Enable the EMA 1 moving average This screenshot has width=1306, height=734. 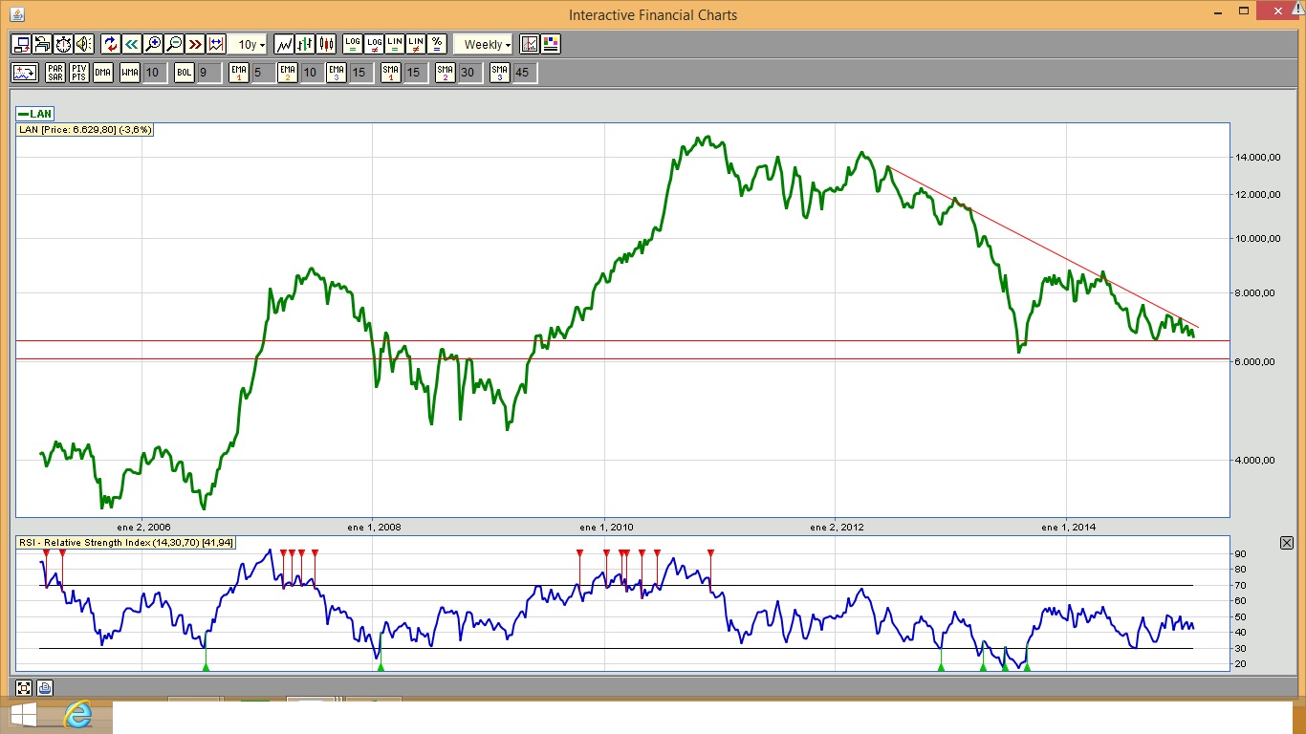click(239, 73)
